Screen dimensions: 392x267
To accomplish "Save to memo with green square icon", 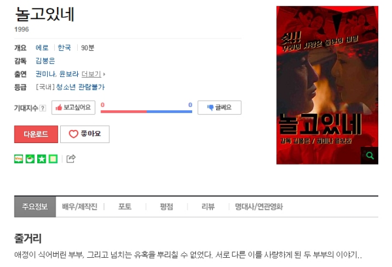I will pyautogui.click(x=53, y=159).
